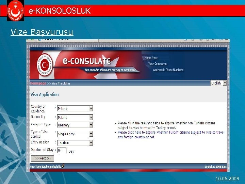
Task: Open the Country of Residence dropdown
Action: tap(75, 108)
